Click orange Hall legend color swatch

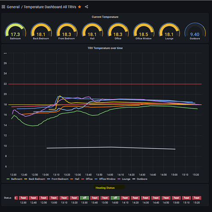pyautogui.click(x=72, y=179)
